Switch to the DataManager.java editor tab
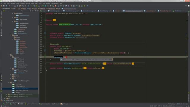190x107 pixels. (55, 11)
